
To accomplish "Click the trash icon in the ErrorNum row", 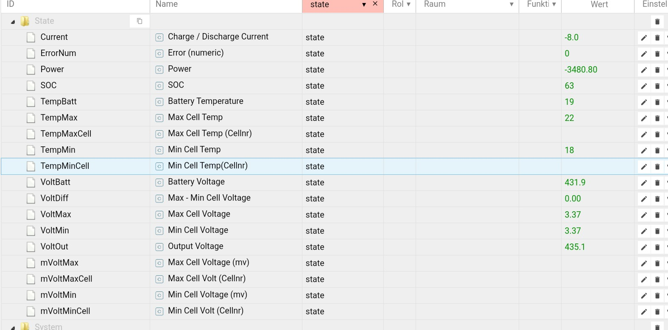I will pyautogui.click(x=657, y=54).
